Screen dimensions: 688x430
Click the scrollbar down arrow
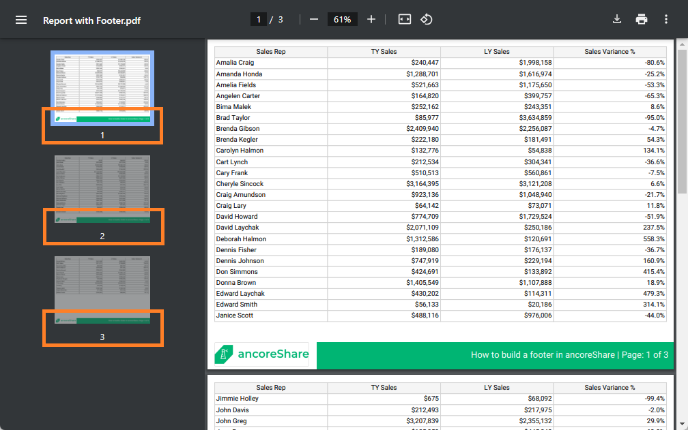tap(683, 424)
